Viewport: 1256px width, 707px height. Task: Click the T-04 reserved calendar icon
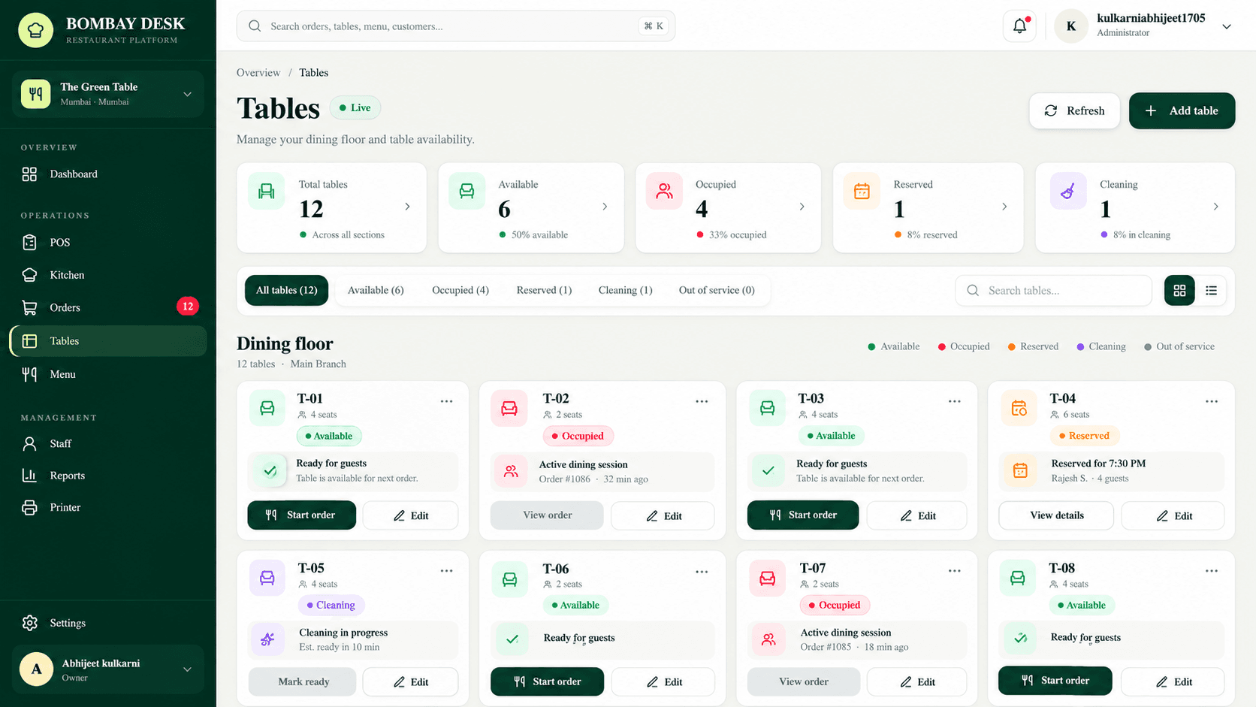point(1019,408)
